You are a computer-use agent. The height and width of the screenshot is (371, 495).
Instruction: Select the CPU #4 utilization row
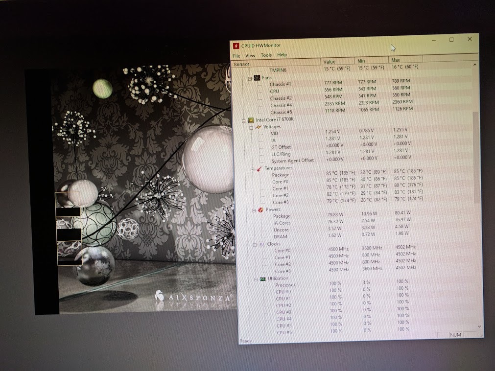[x=357, y=318]
